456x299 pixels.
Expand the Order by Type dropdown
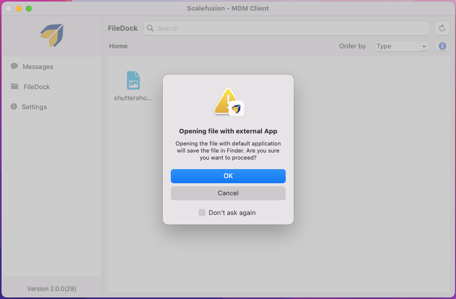402,46
